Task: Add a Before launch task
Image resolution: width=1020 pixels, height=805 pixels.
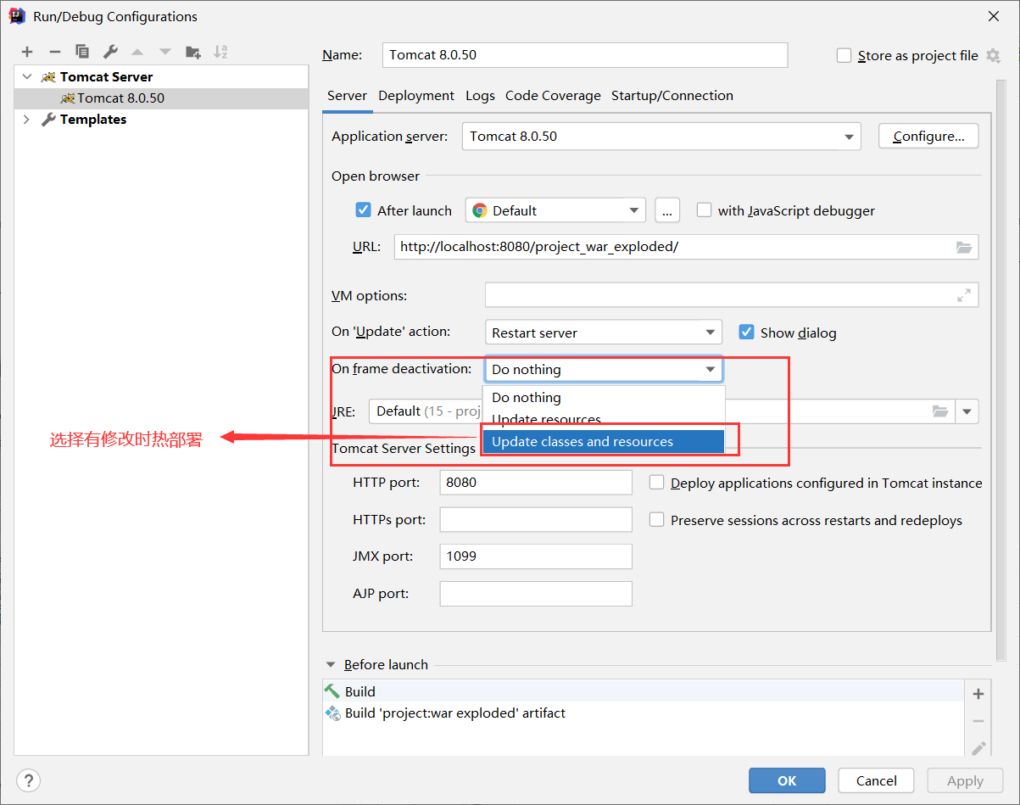Action: coord(978,694)
